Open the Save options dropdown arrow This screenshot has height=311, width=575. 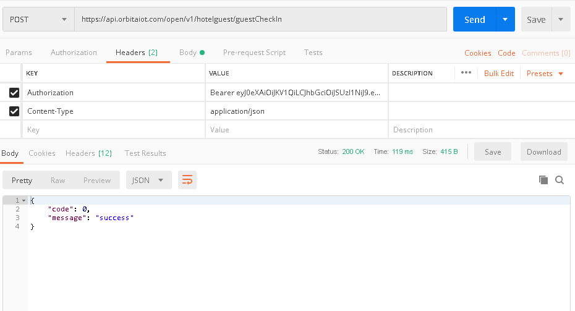[561, 19]
